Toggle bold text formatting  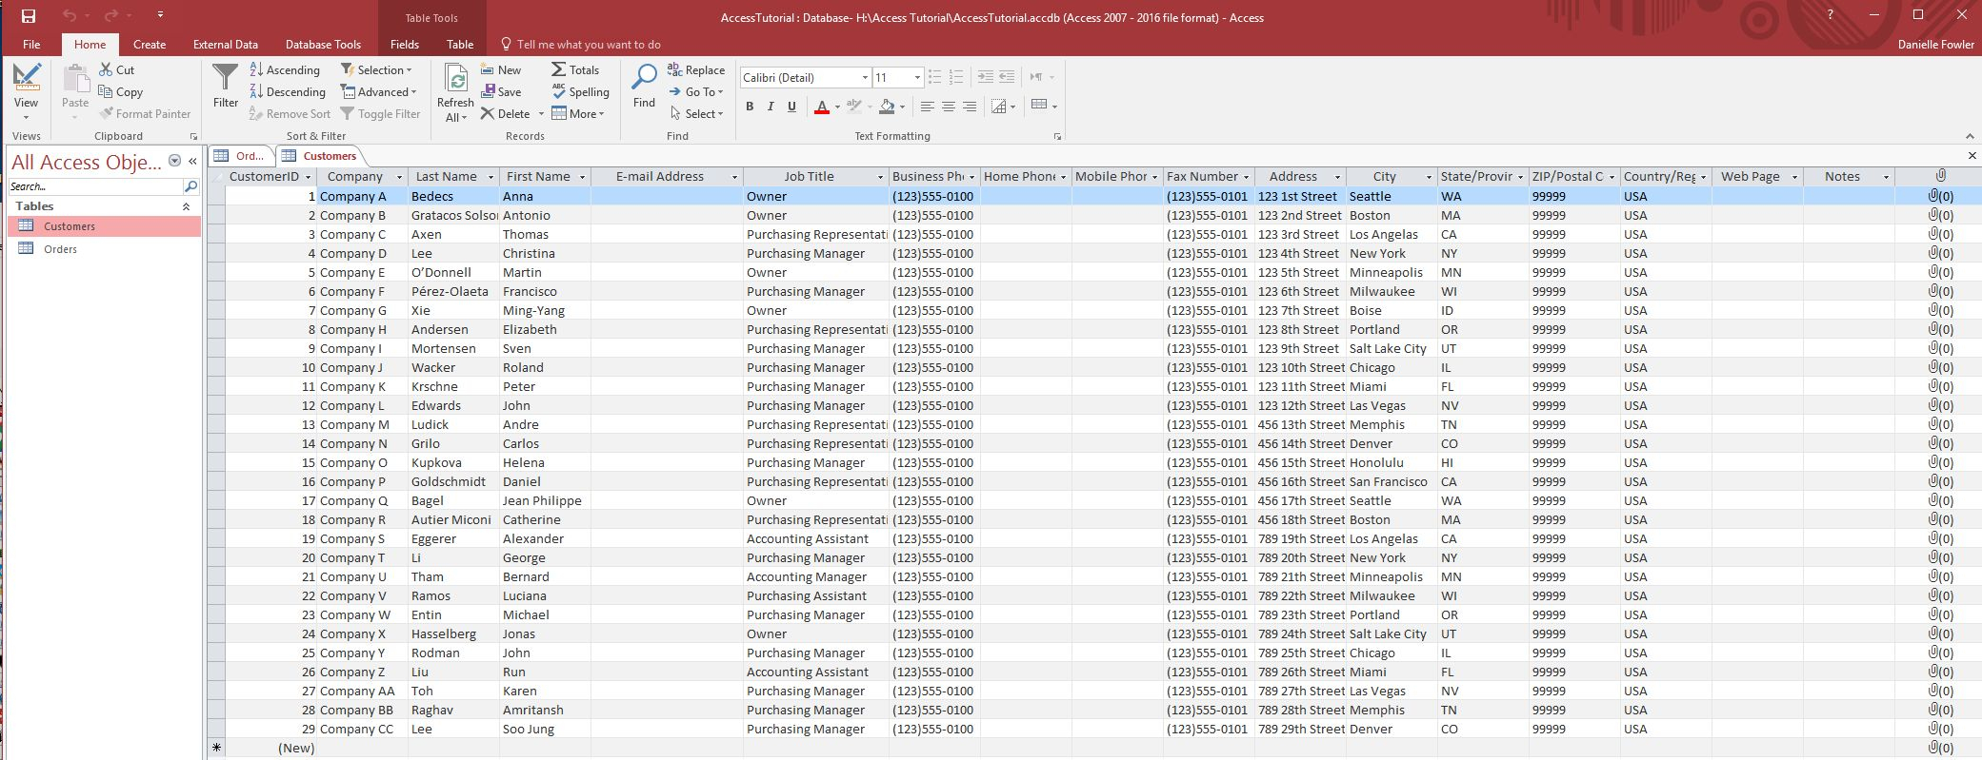pos(750,107)
